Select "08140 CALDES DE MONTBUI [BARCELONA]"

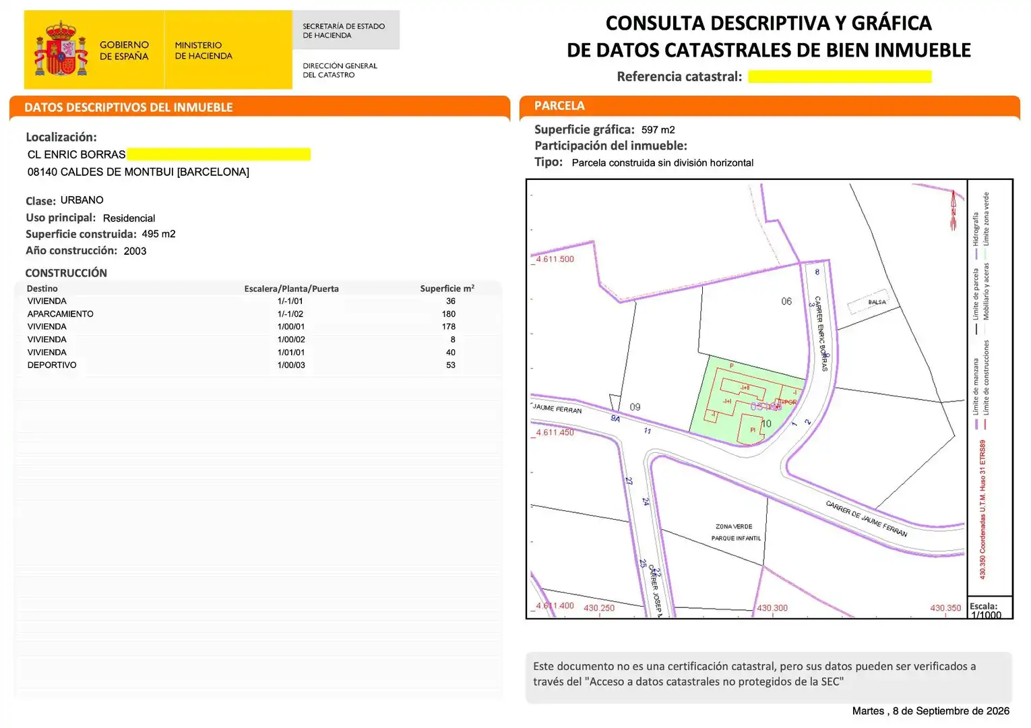[138, 172]
